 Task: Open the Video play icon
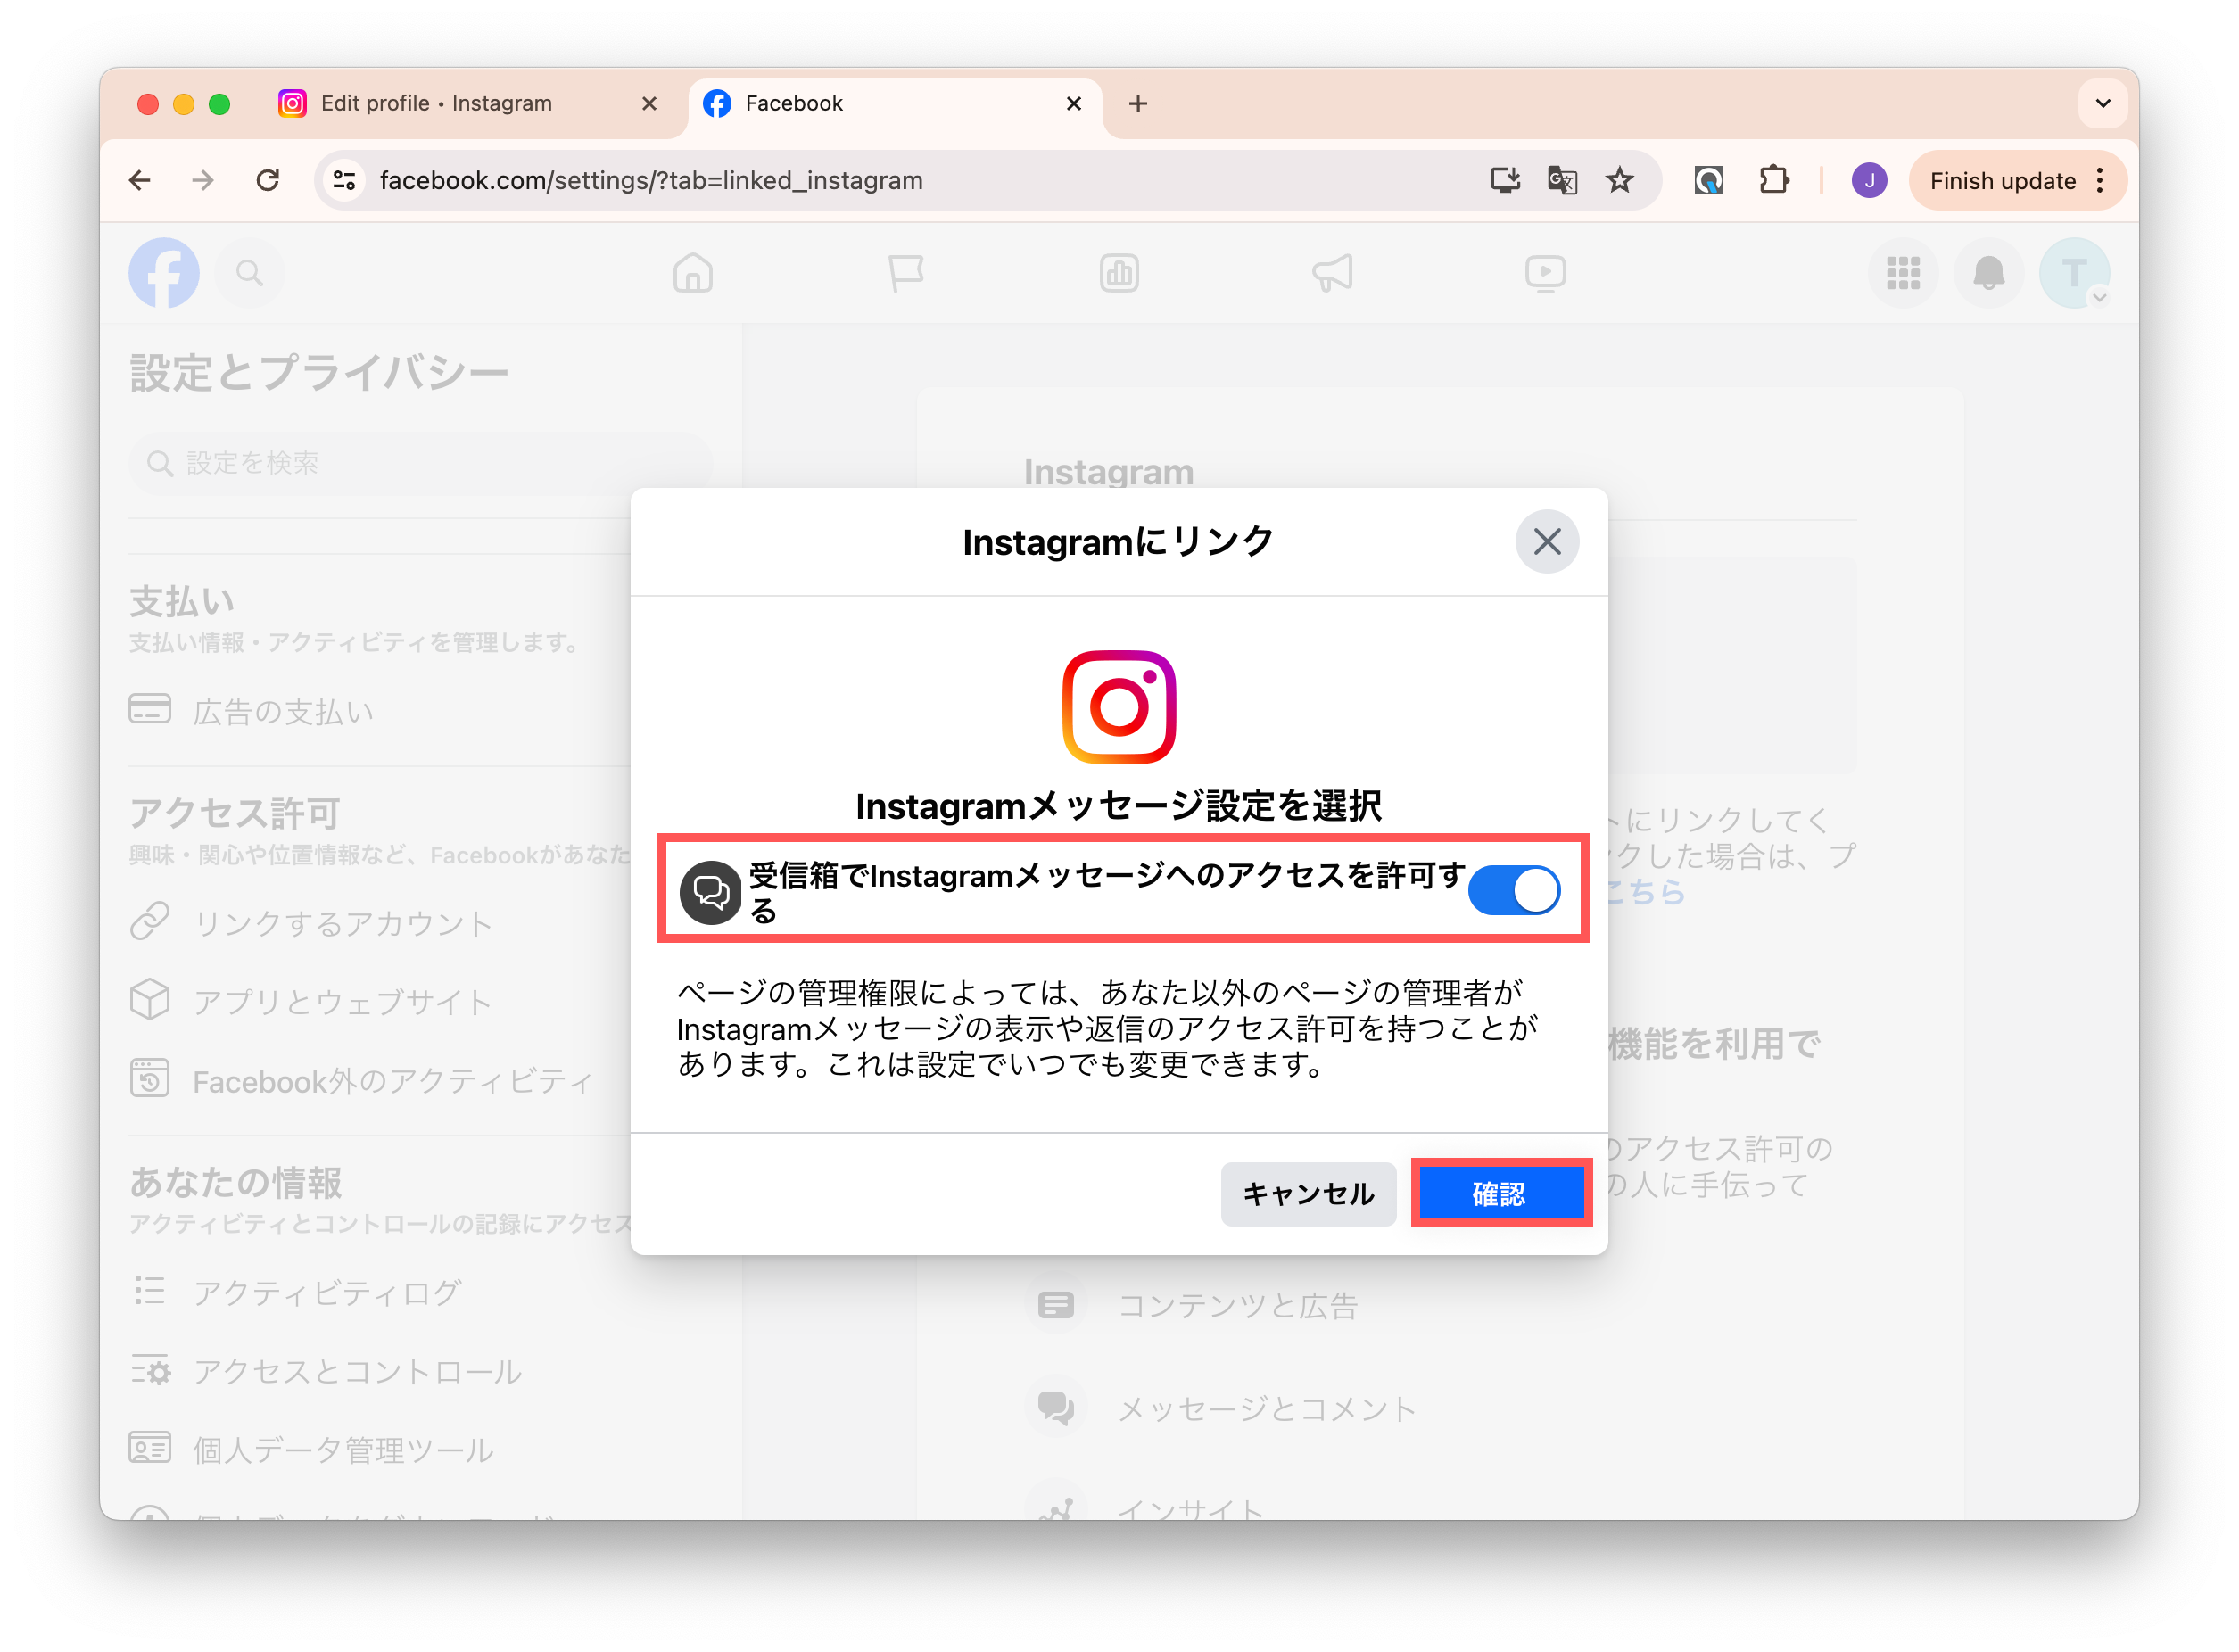point(1545,273)
